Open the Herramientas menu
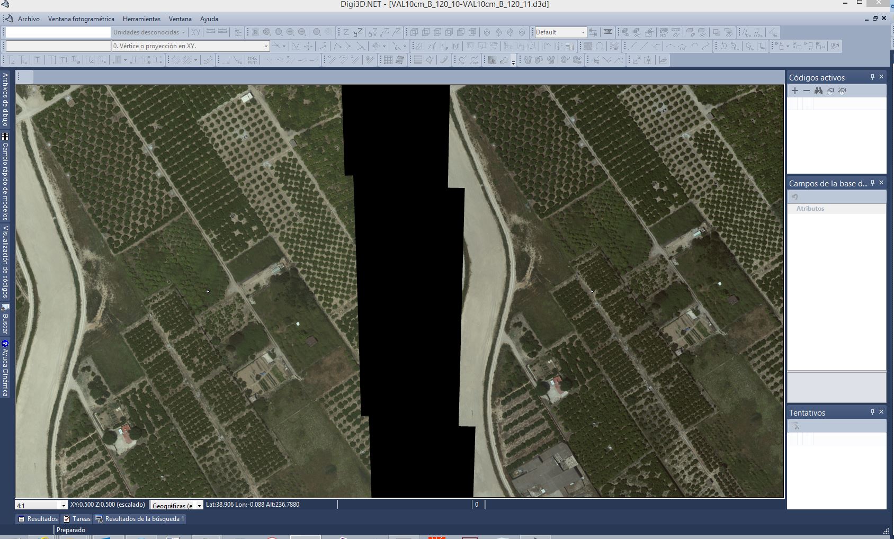Image resolution: width=894 pixels, height=539 pixels. pos(141,19)
